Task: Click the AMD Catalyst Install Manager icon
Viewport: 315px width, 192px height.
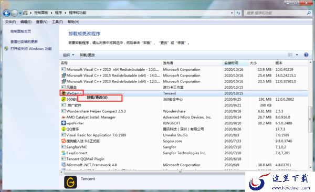Action: [x=64, y=117]
